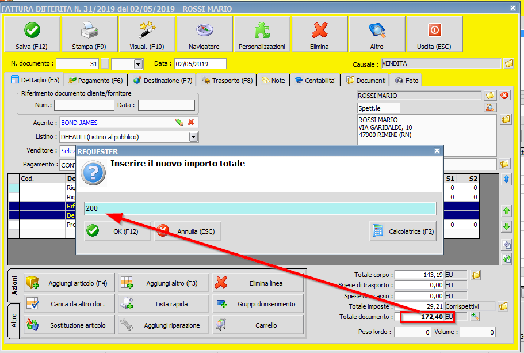This screenshot has height=353, width=524.
Task: Exit with Uscita (ESC) button
Action: tap(434, 35)
